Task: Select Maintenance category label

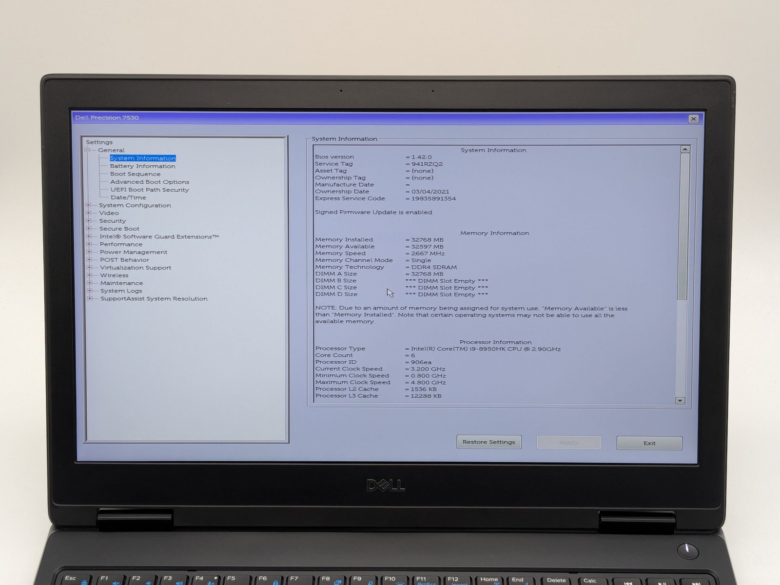Action: [x=121, y=283]
